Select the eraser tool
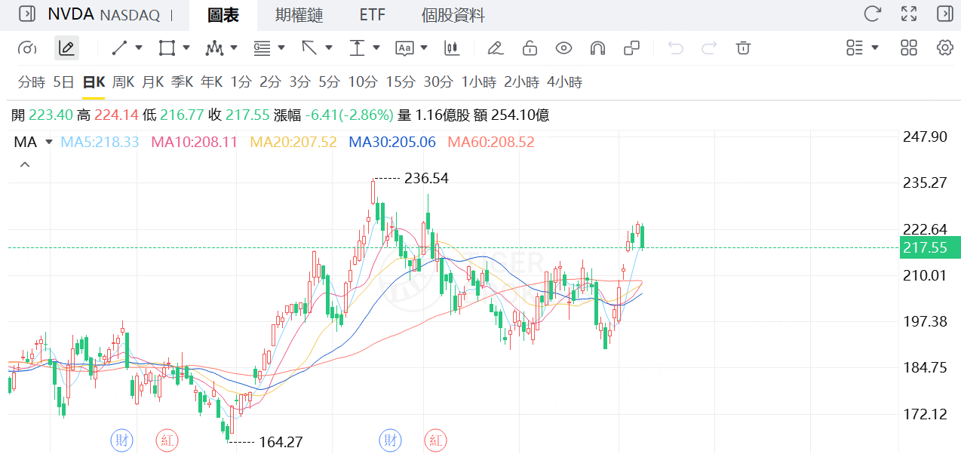 tap(495, 48)
